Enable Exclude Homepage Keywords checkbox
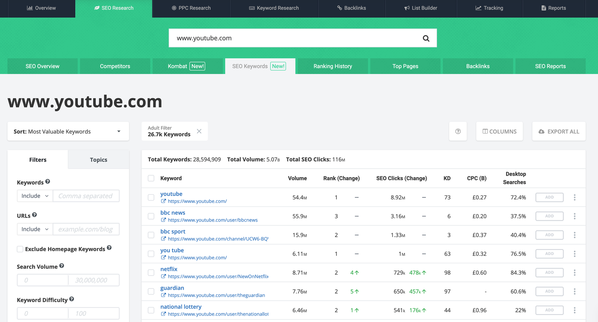 tap(20, 249)
